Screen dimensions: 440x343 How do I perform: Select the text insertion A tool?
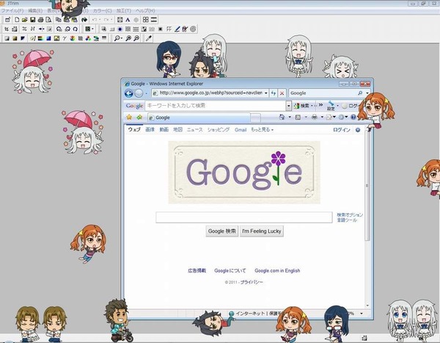point(128,19)
